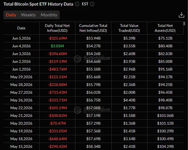Select the May 28,2026 date cell
This screenshot has width=188, height=150.
[x=21, y=85]
